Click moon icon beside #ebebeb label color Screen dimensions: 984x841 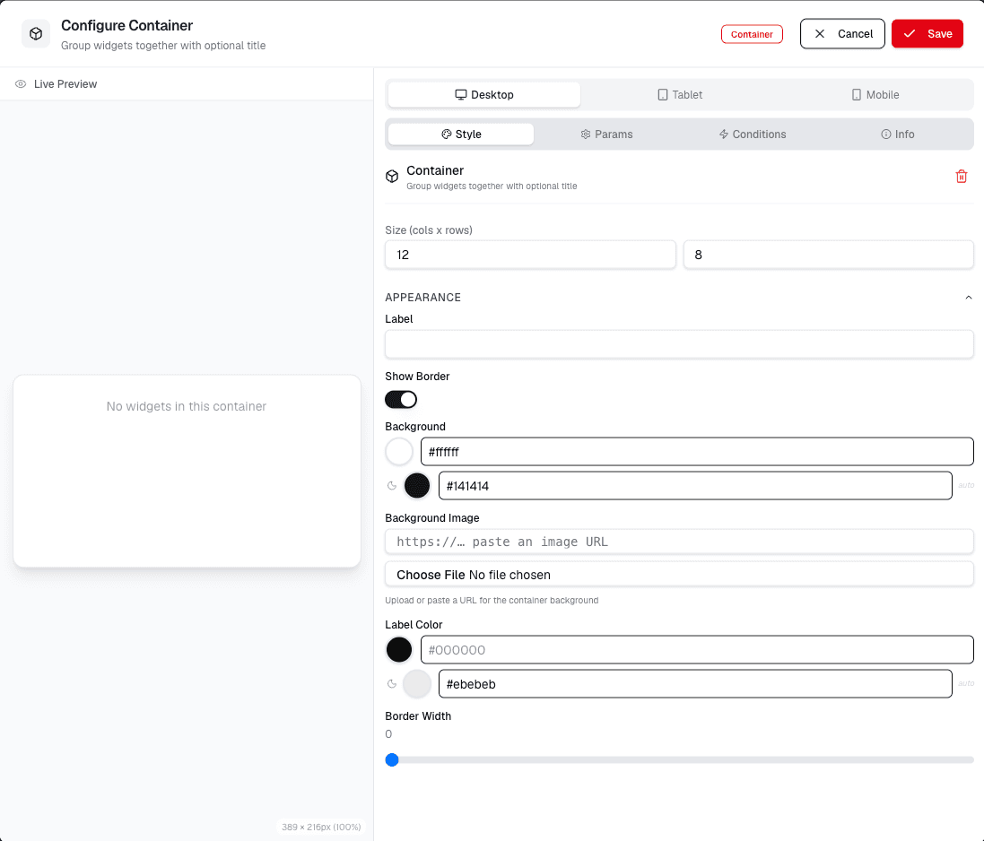pos(392,683)
